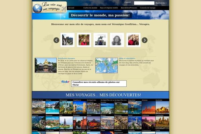Click the Colombie-Britannique label
This screenshot has width=201, height=134.
[118, 132]
